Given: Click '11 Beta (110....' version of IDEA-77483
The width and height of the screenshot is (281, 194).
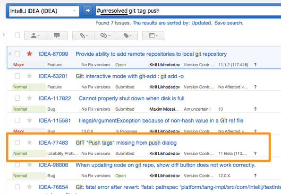Looking at the screenshot, I should [233, 154].
